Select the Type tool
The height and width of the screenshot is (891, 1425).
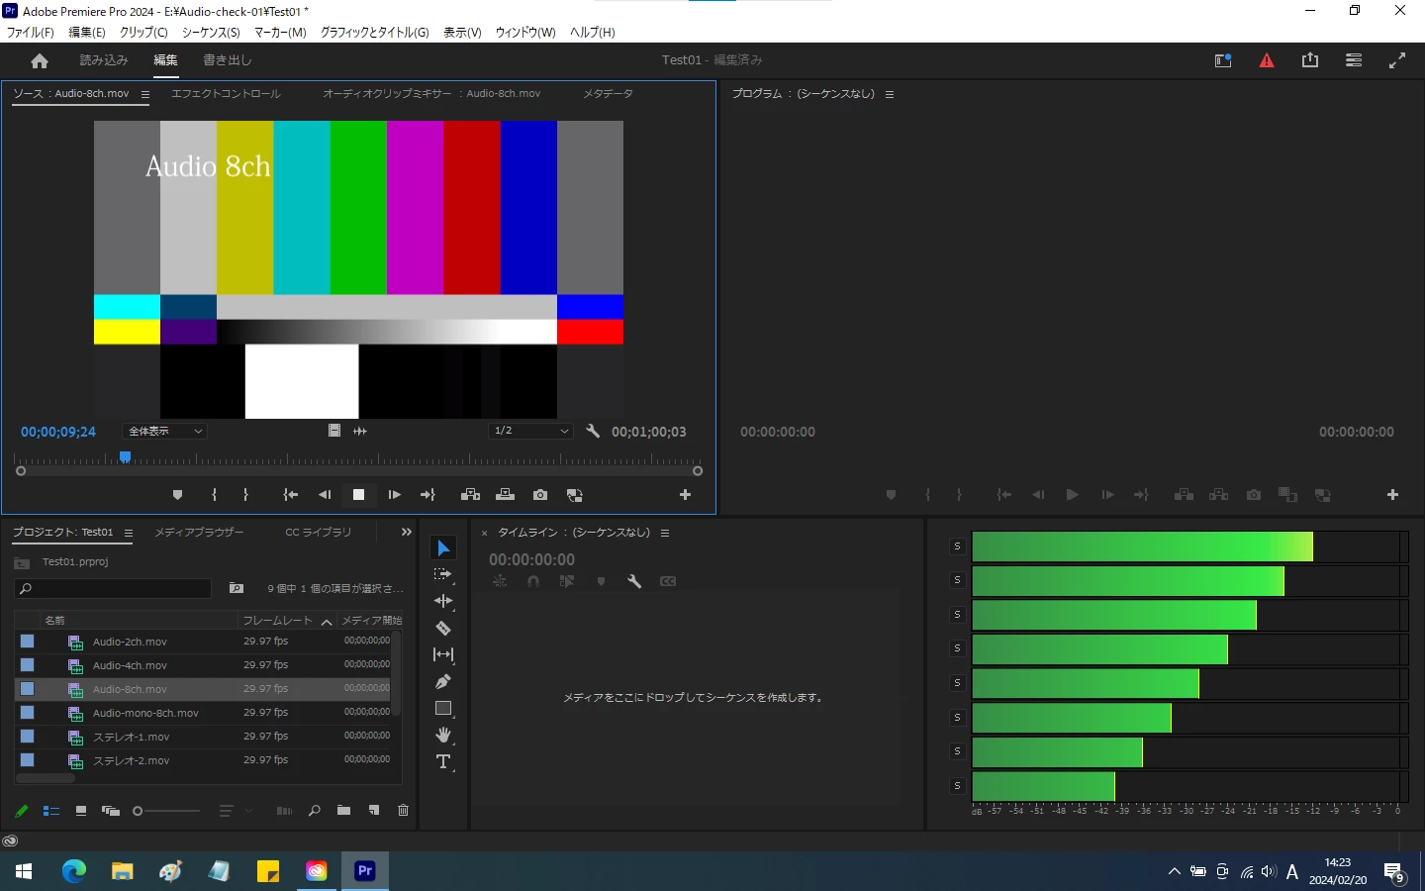point(443,761)
